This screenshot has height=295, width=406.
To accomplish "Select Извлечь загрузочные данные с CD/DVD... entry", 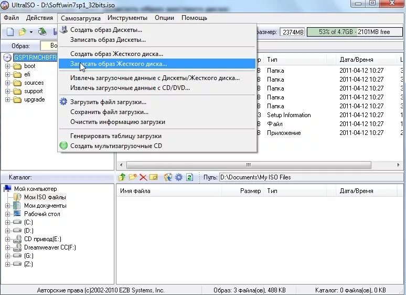I will tap(157, 88).
